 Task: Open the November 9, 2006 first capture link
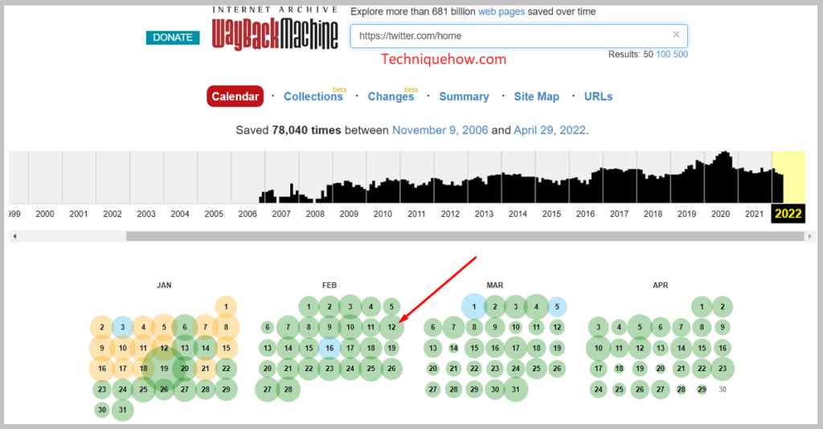point(440,130)
